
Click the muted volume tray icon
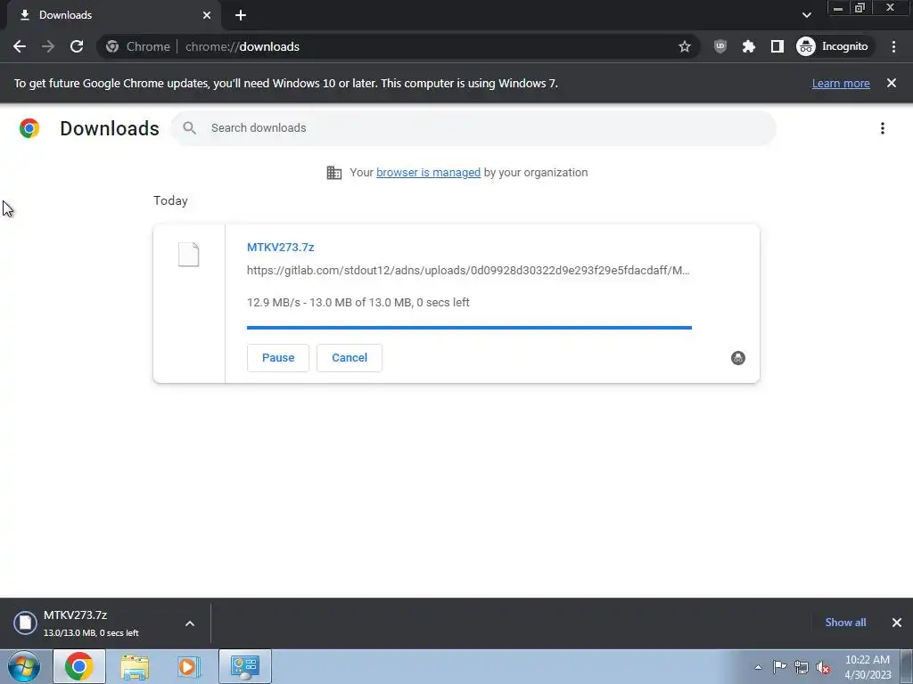[x=823, y=667]
